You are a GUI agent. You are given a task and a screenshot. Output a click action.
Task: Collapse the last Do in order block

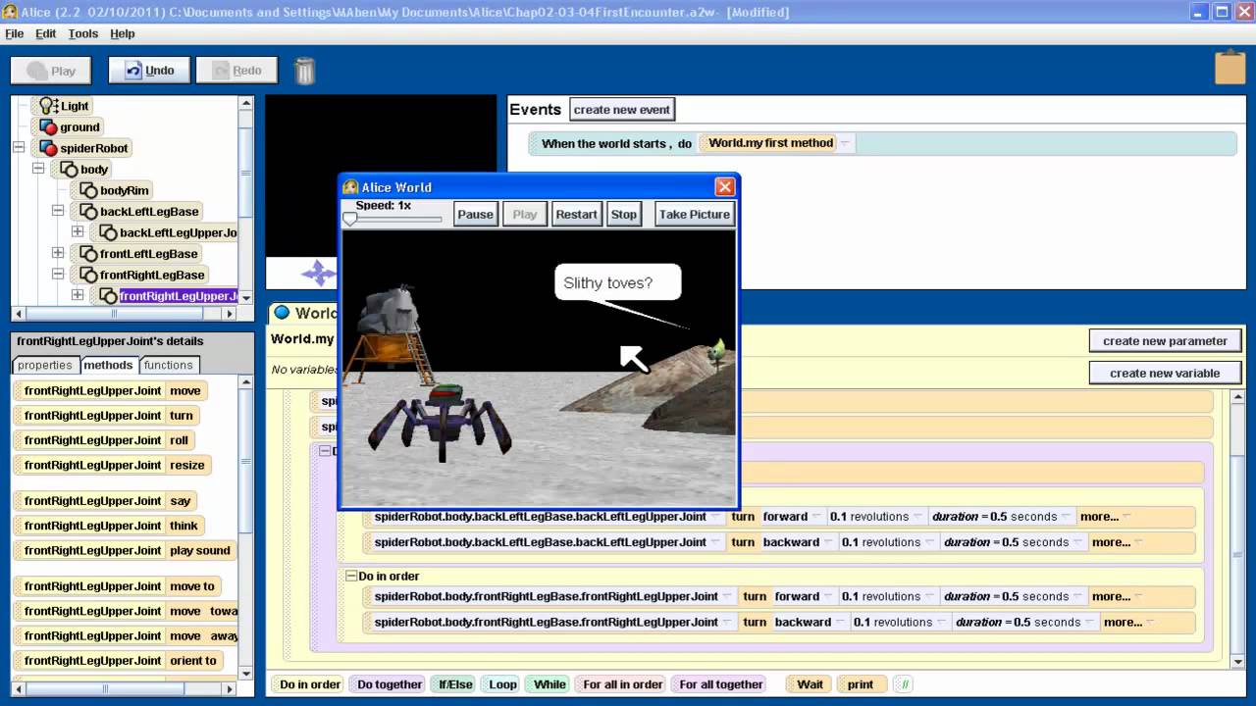click(351, 576)
